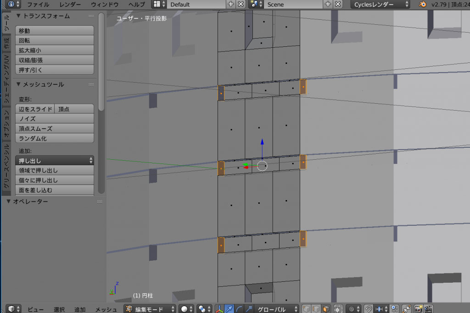The height and width of the screenshot is (313, 470).
Task: Click the rotate manipulator icon
Action: (x=239, y=309)
